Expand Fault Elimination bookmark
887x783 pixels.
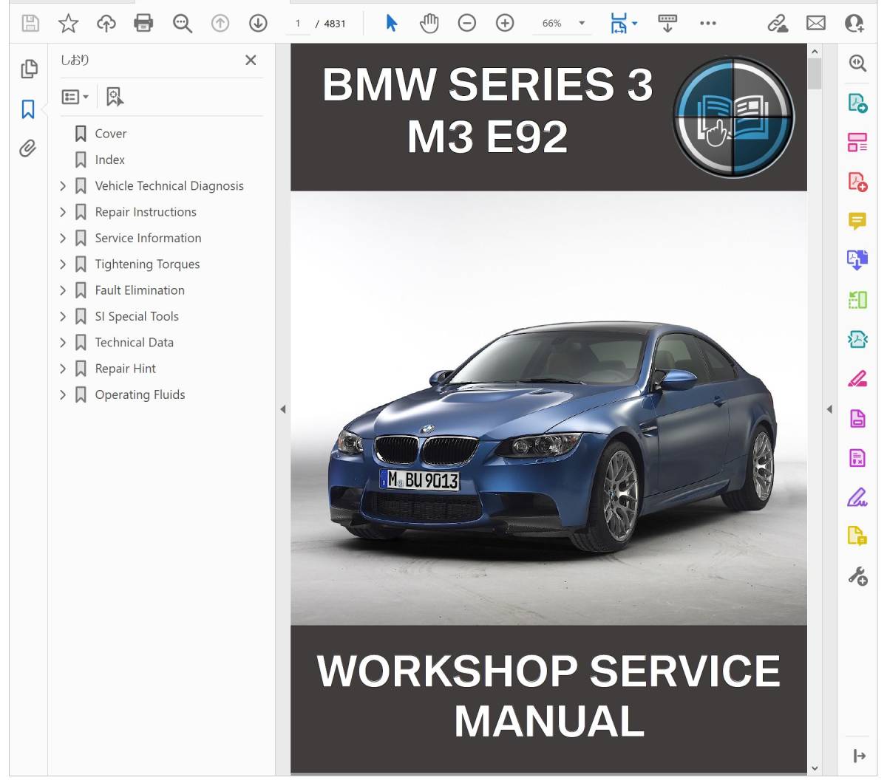pyautogui.click(x=63, y=290)
